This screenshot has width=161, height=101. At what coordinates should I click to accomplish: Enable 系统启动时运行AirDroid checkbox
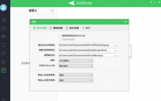60,36
